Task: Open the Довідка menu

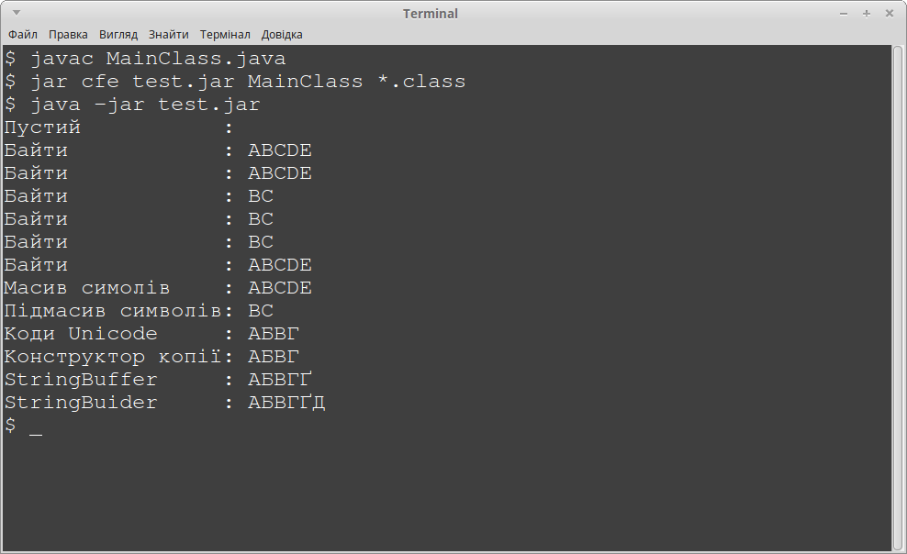Action: click(x=282, y=35)
